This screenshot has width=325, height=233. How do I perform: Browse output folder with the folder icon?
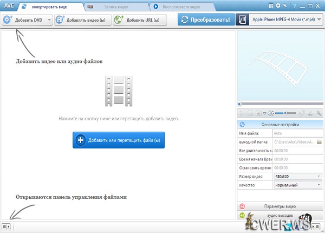(320, 142)
